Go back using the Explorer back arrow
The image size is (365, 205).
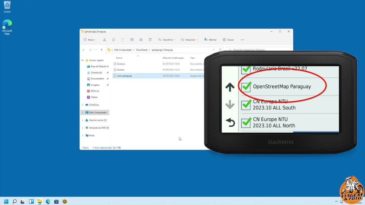pos(84,50)
